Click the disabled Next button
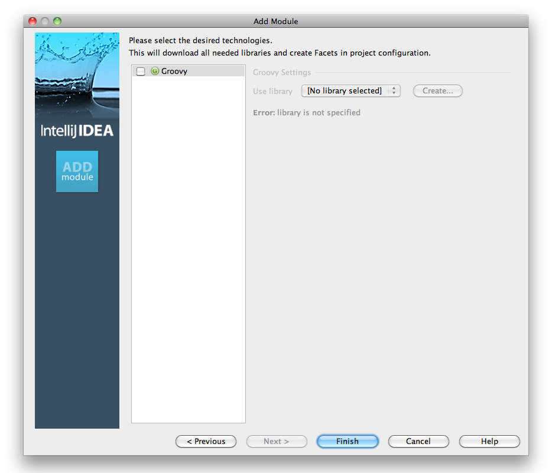 277,441
